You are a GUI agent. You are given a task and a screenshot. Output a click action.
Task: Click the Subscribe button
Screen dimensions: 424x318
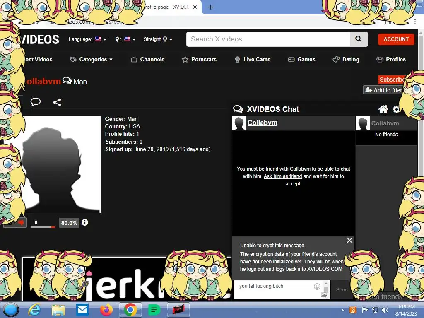392,79
